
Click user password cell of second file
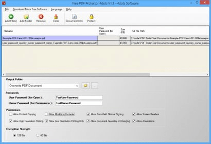click(109, 43)
